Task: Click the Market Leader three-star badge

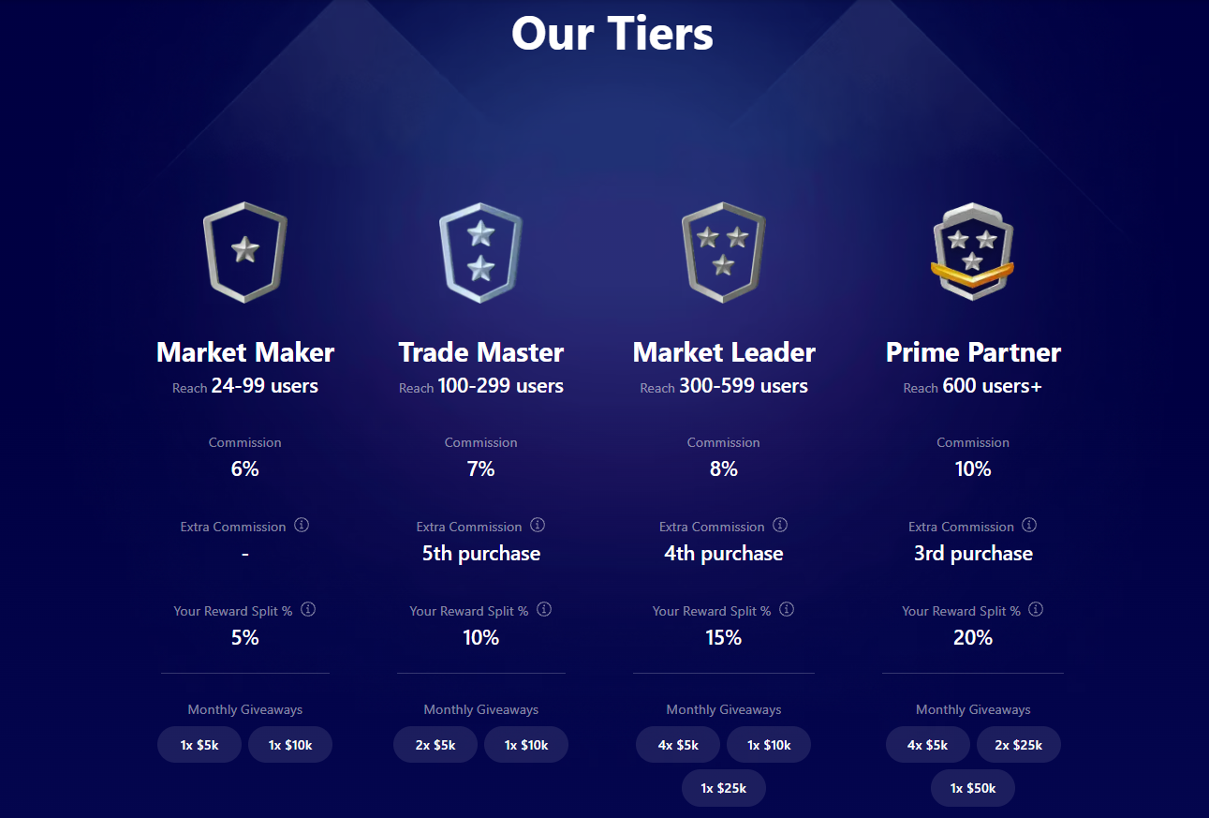Action: [723, 251]
